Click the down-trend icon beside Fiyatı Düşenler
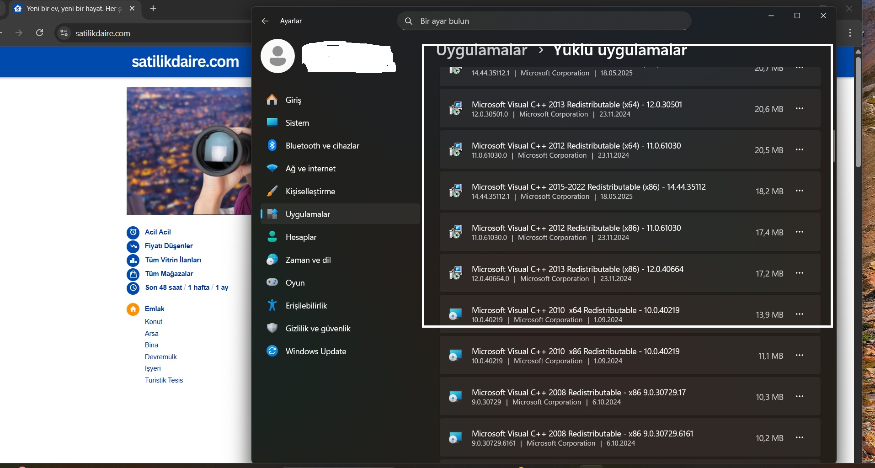 133,246
